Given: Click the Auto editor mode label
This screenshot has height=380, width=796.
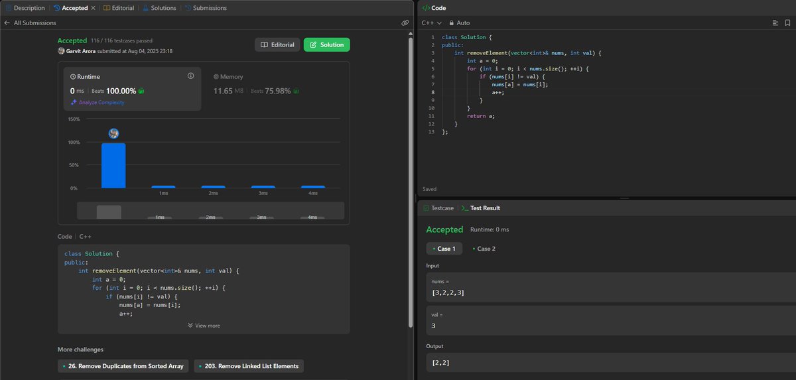Looking at the screenshot, I should point(463,23).
